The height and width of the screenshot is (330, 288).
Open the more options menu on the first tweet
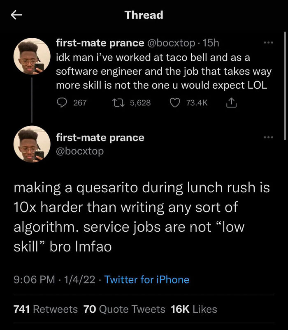pos(267,42)
